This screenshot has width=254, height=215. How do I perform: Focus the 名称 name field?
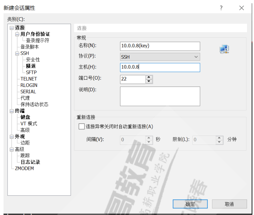point(160,46)
